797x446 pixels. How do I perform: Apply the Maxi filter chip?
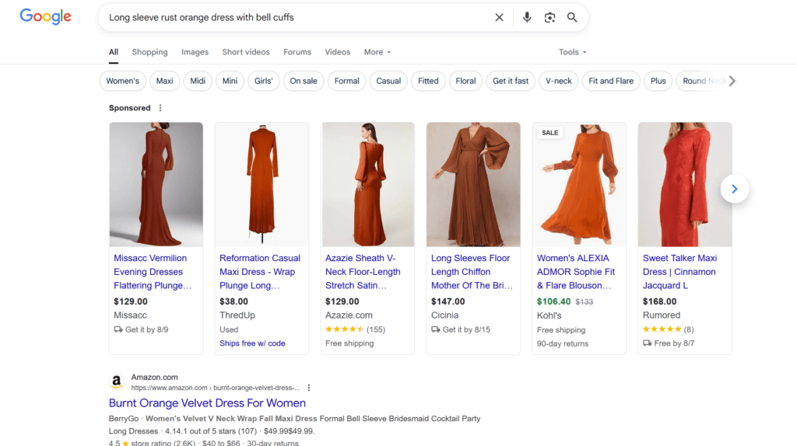[x=165, y=81]
